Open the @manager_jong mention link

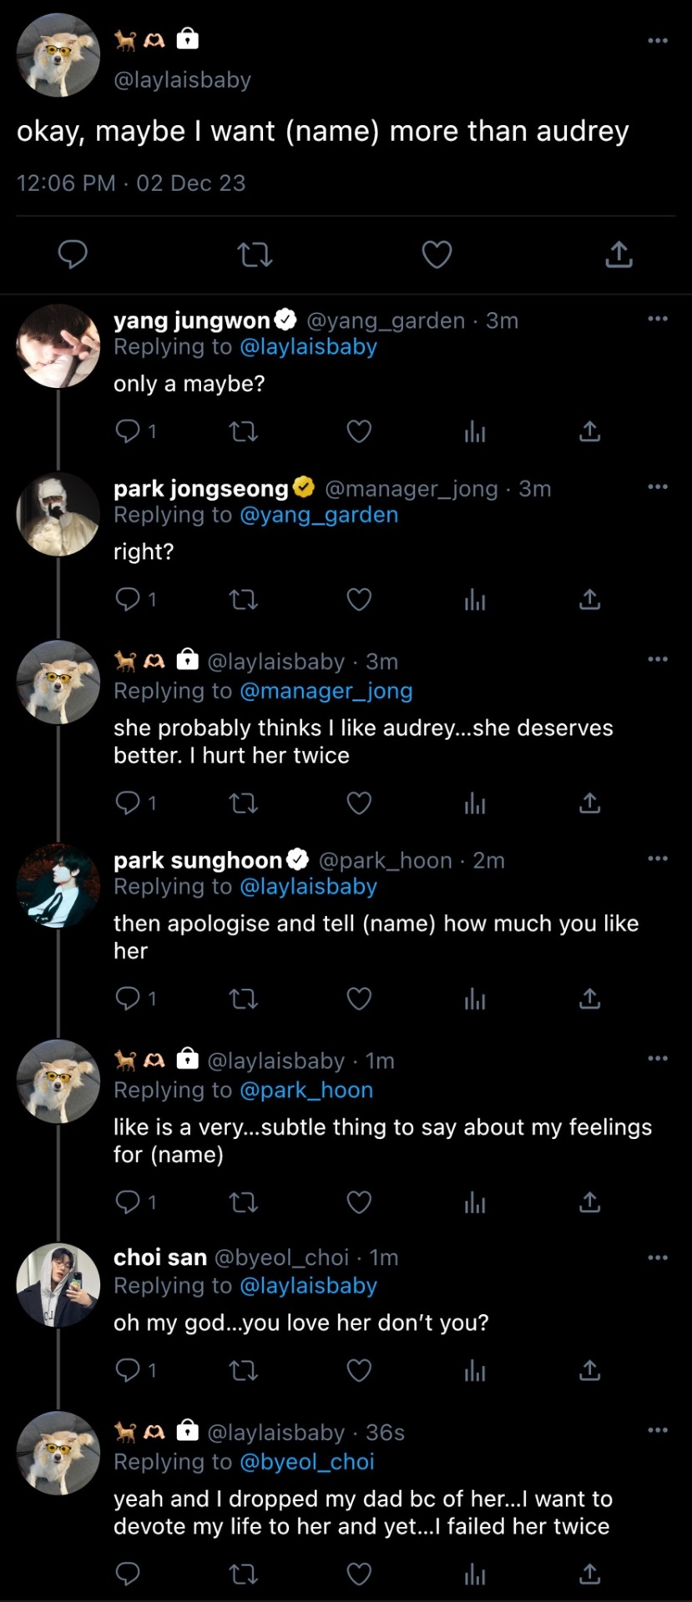(326, 691)
